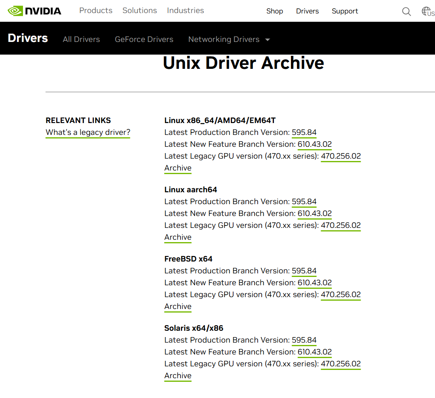Image resolution: width=435 pixels, height=398 pixels.
Task: Click the Drivers heading in the black bar
Action: pos(28,38)
